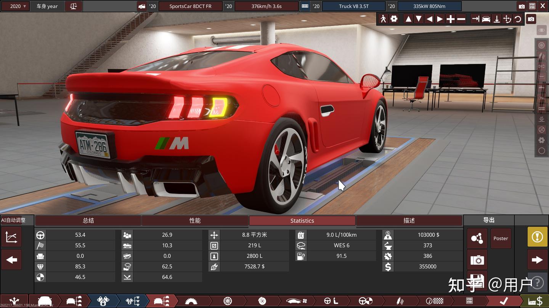Open the factory dollar step in bottom bar

point(535,301)
